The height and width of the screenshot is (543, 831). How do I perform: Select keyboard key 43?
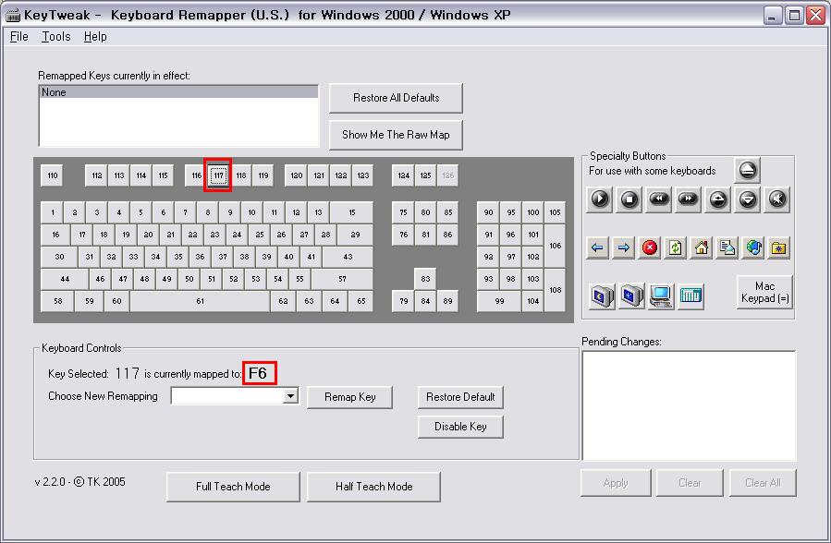348,257
